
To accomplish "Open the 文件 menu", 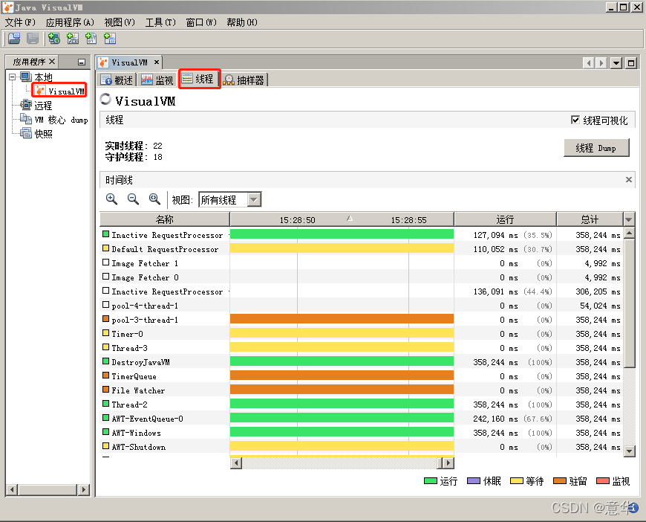I will [20, 22].
